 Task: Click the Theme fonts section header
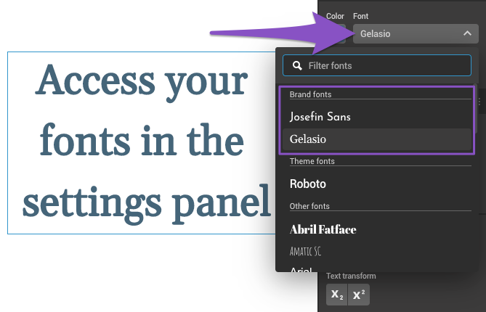[x=312, y=161]
